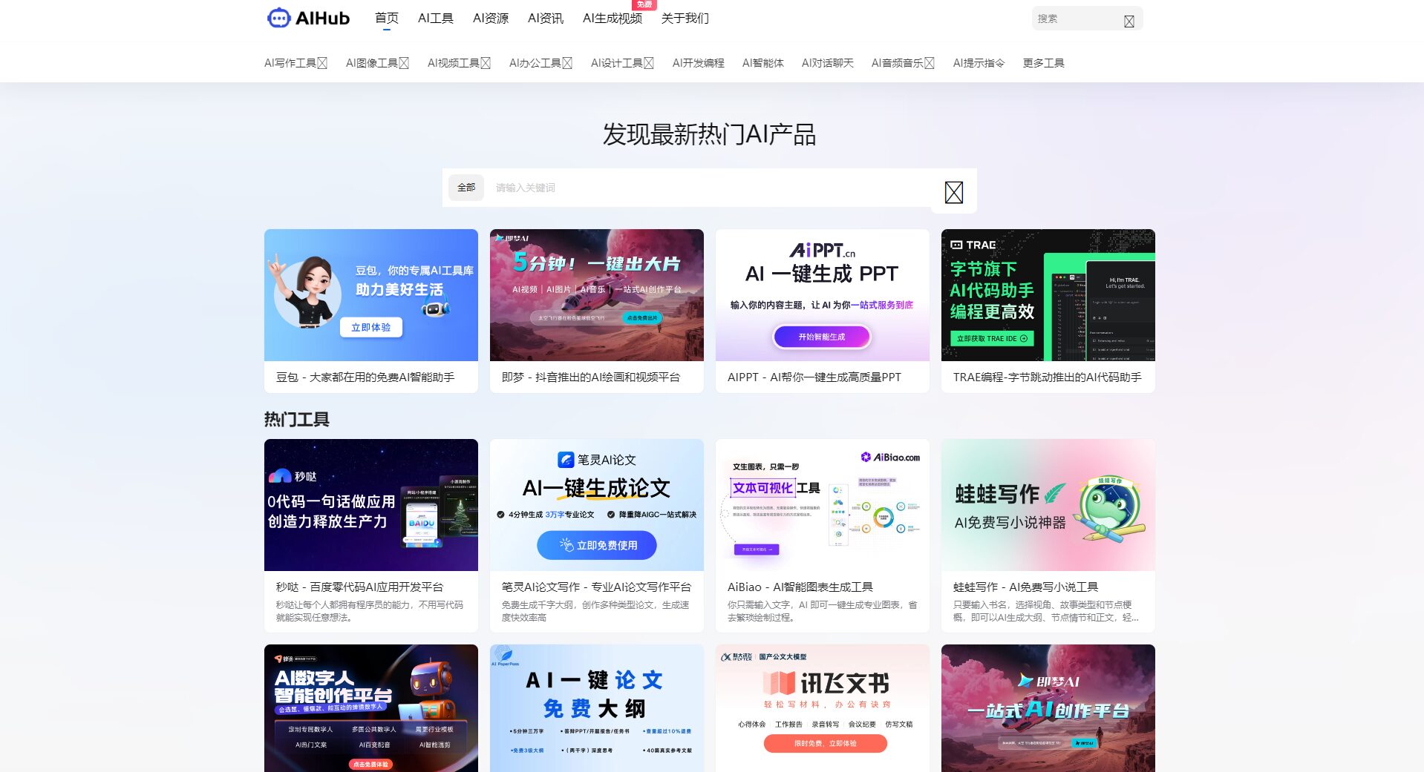Click the 笔灵AI论文 logo icon
1424x772 pixels.
[564, 459]
